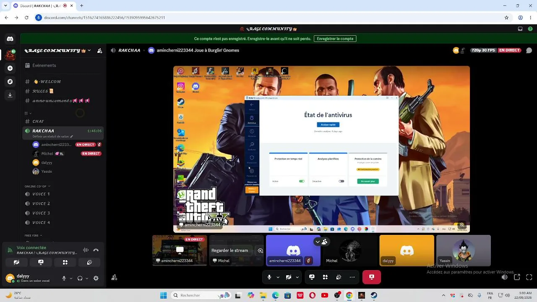Collapse the FREE FIRE category

(34, 235)
